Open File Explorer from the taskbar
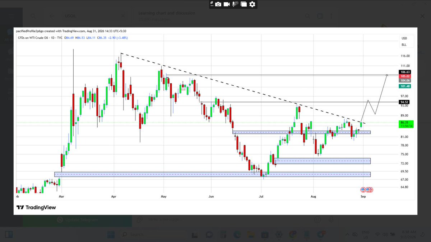This screenshot has height=242, width=431. [x=251, y=235]
